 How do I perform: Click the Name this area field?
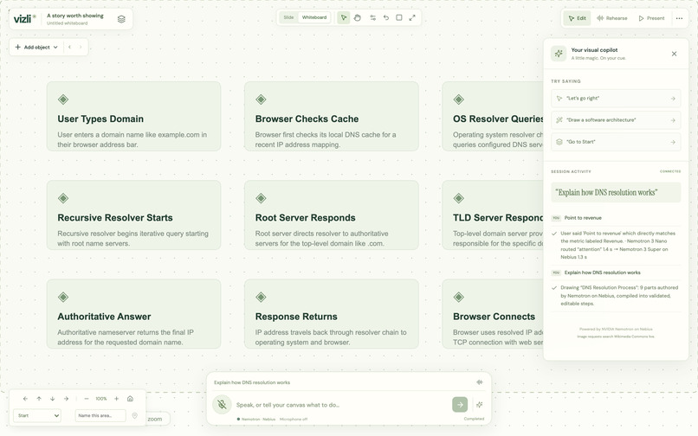pyautogui.click(x=100, y=415)
